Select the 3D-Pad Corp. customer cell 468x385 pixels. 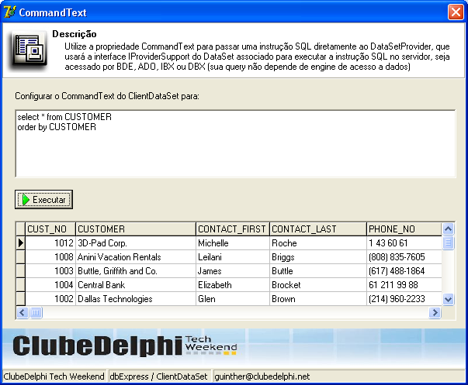[x=135, y=243]
